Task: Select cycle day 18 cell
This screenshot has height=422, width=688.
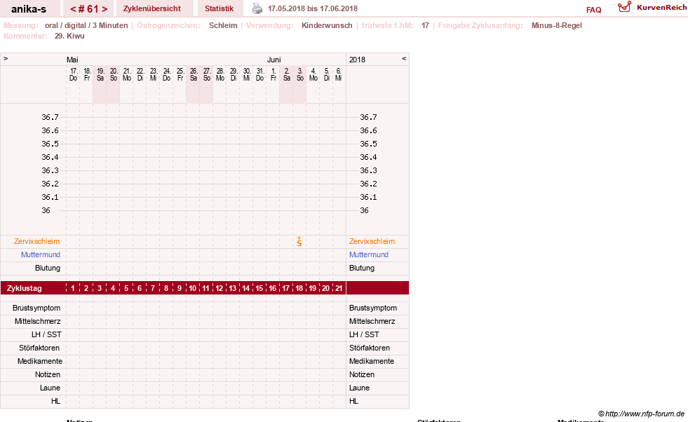Action: (x=299, y=288)
